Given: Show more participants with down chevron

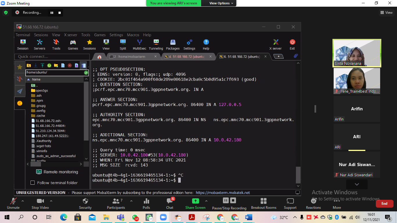Looking at the screenshot, I should pyautogui.click(x=357, y=184).
